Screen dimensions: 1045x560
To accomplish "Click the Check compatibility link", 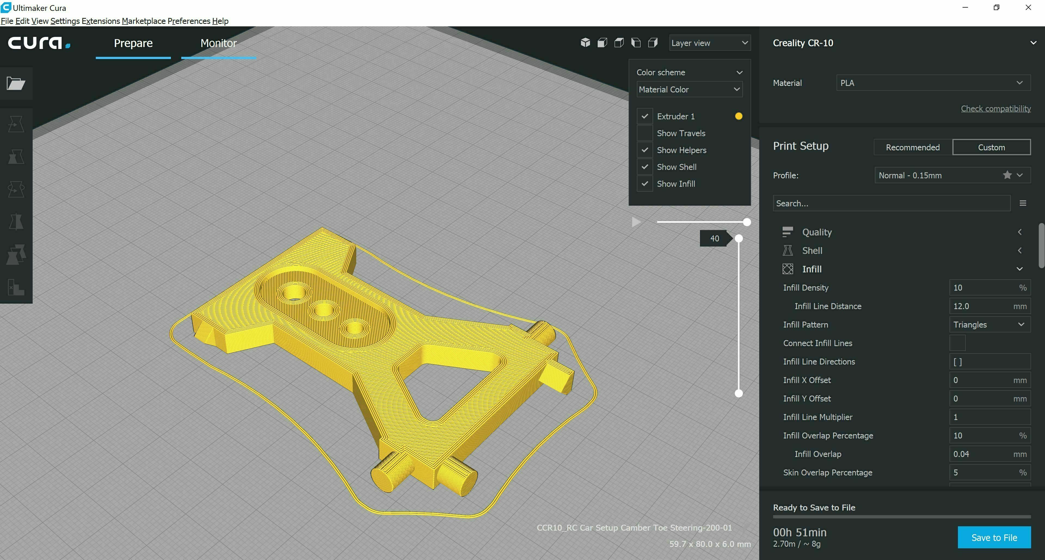I will pyautogui.click(x=995, y=108).
